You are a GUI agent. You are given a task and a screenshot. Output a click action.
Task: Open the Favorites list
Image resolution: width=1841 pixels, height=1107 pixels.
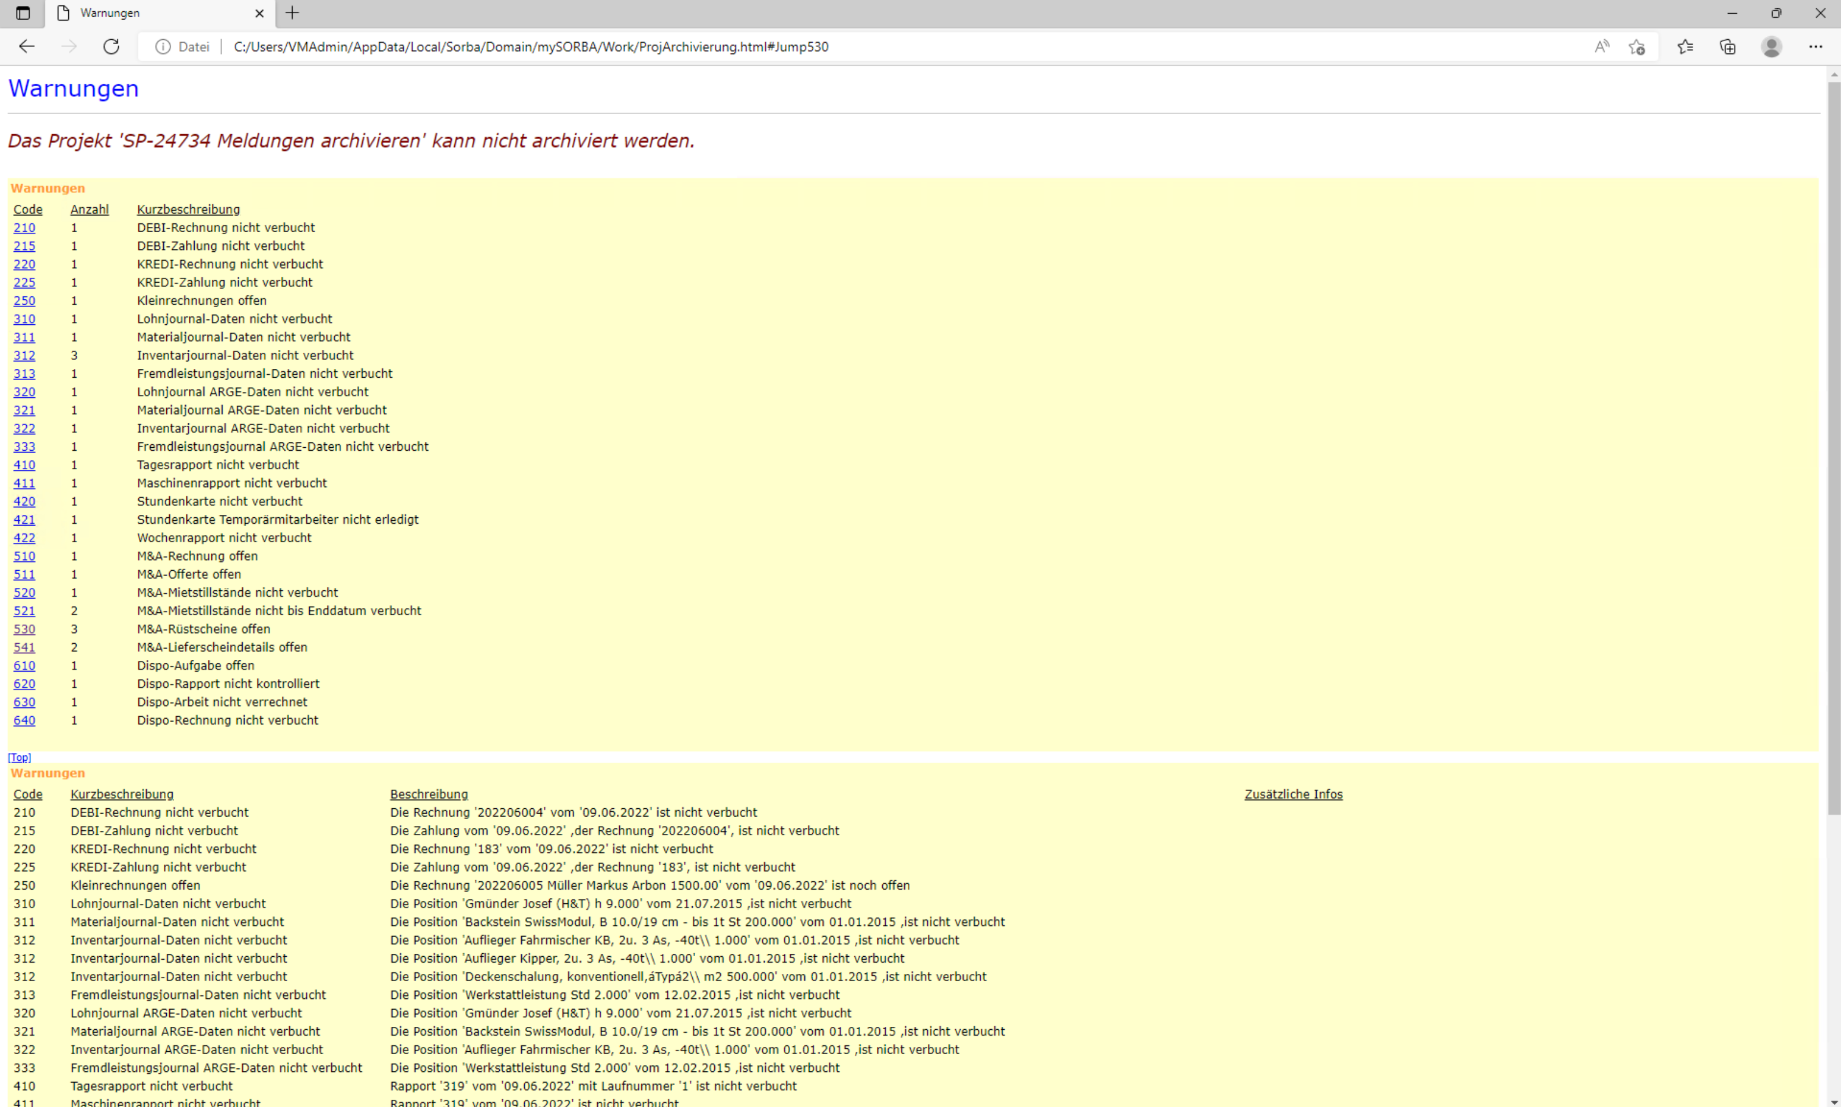point(1685,46)
